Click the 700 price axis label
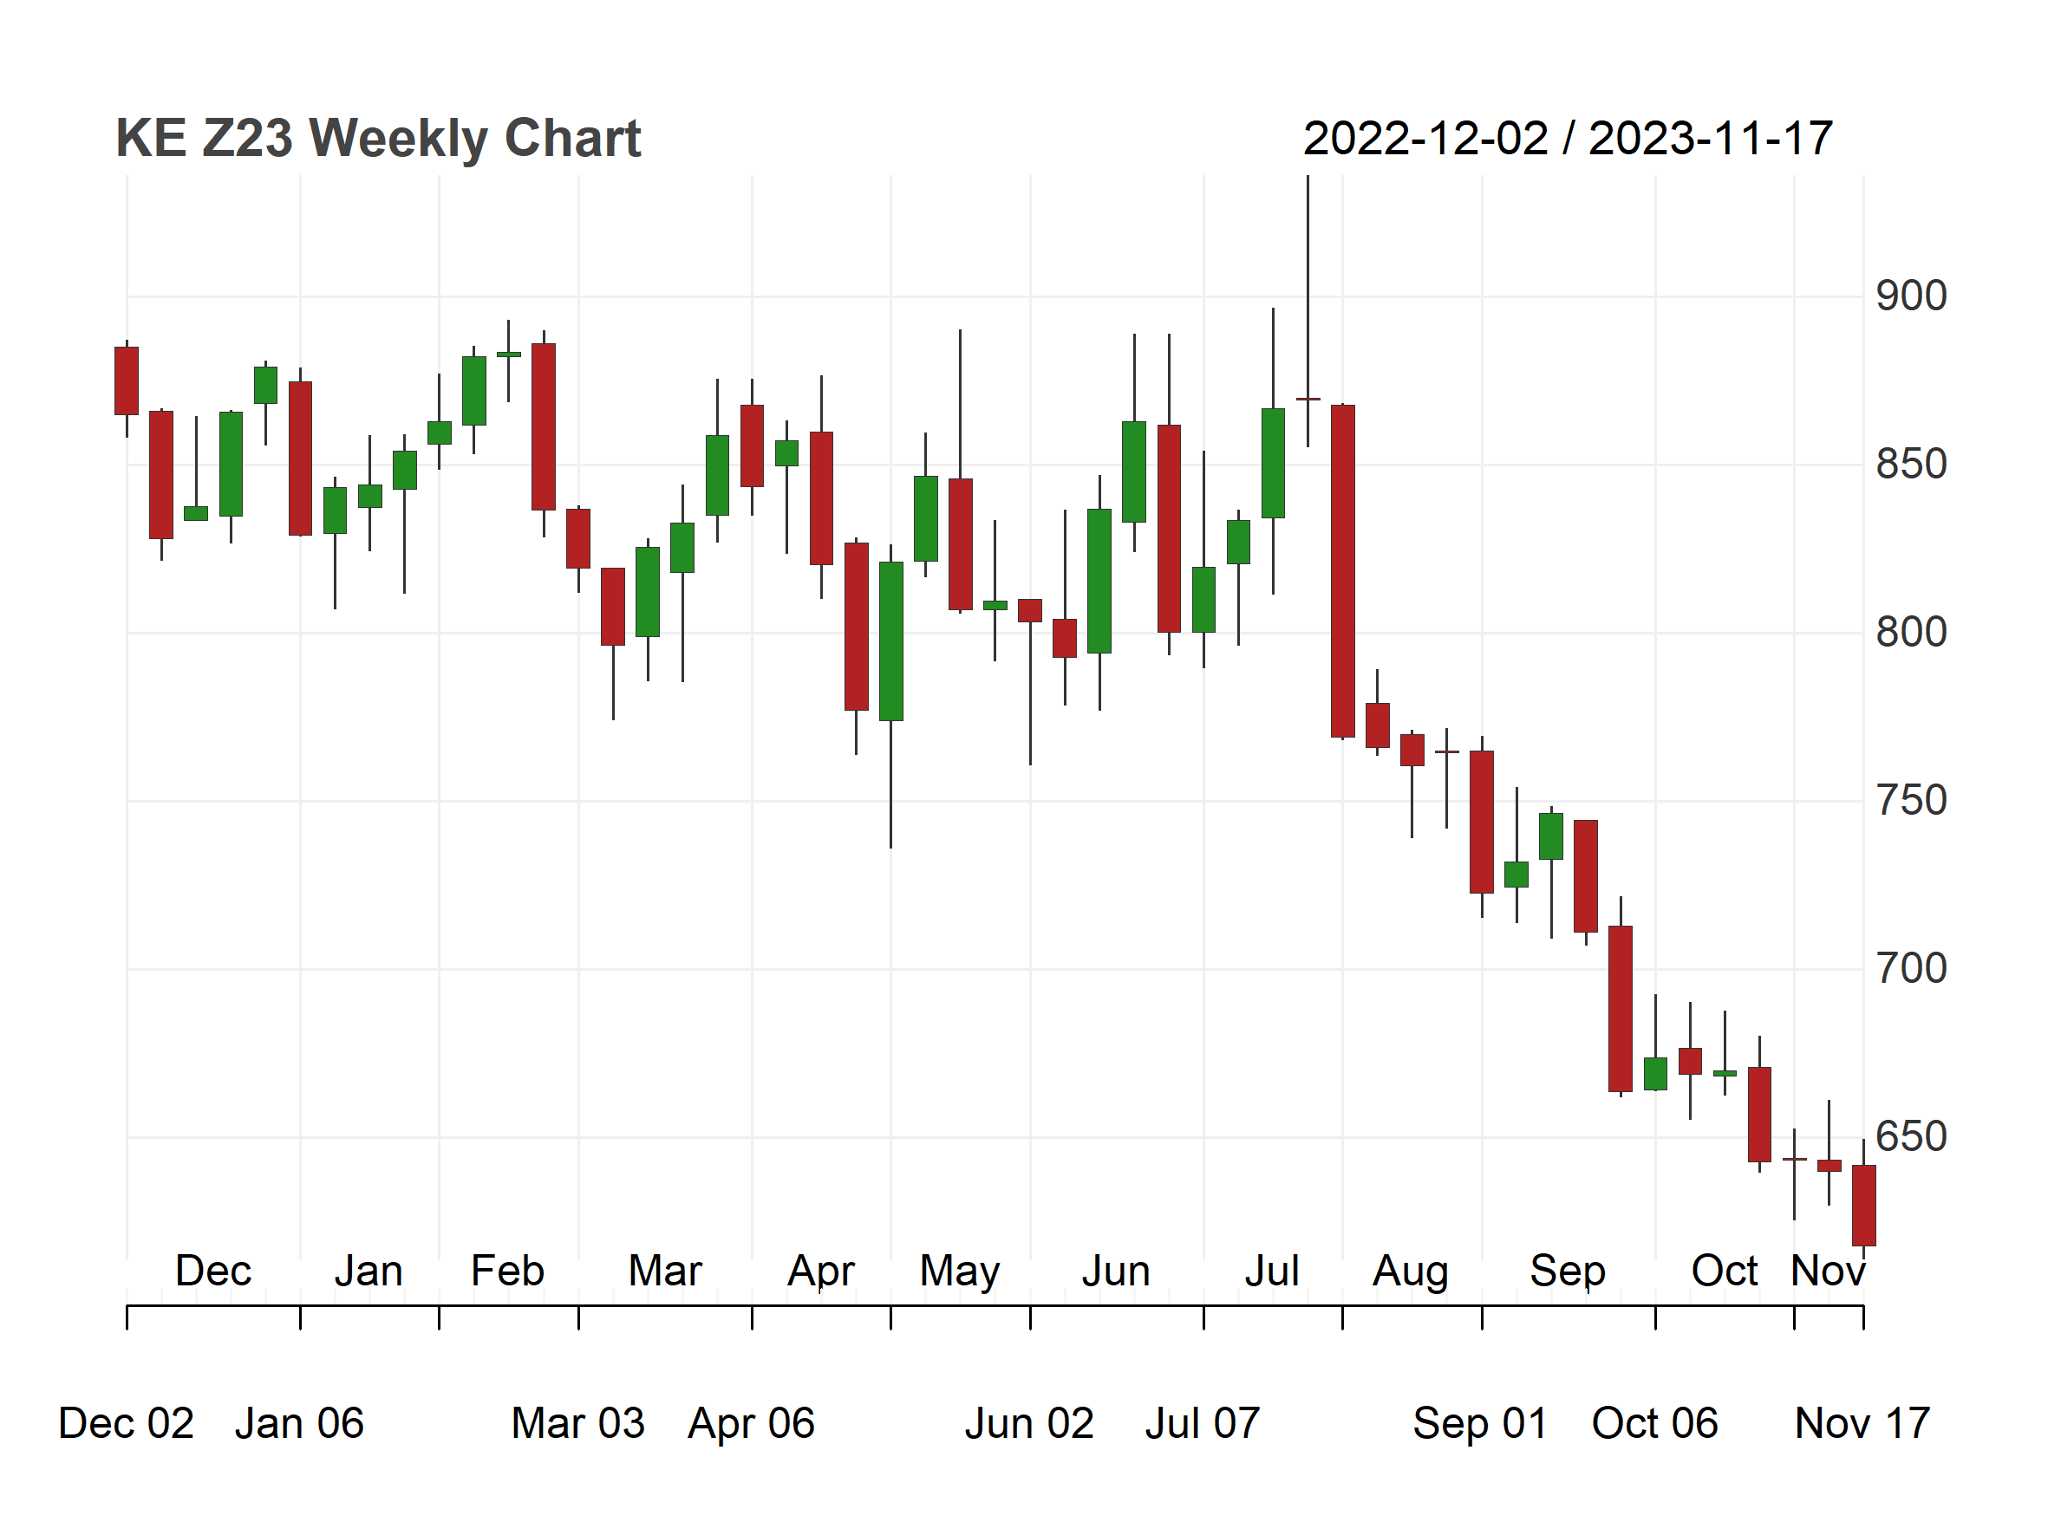2048x1535 pixels. (x=1911, y=970)
